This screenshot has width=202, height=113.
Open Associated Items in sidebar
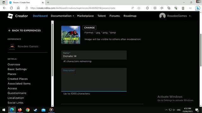(x=19, y=83)
